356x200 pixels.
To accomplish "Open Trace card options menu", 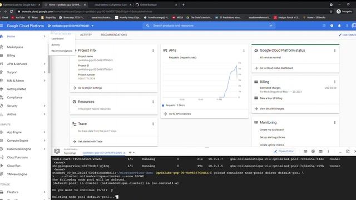I will (x=153, y=124).
